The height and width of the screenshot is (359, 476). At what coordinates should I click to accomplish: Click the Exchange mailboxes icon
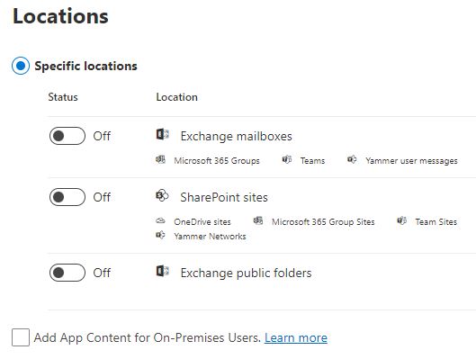tap(162, 134)
